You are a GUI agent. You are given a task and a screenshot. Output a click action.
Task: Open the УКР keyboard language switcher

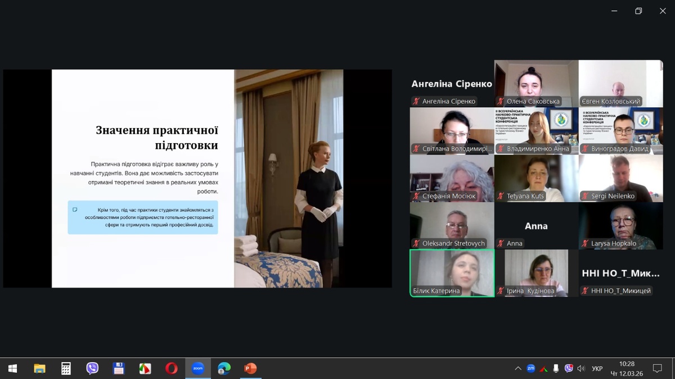tap(597, 368)
